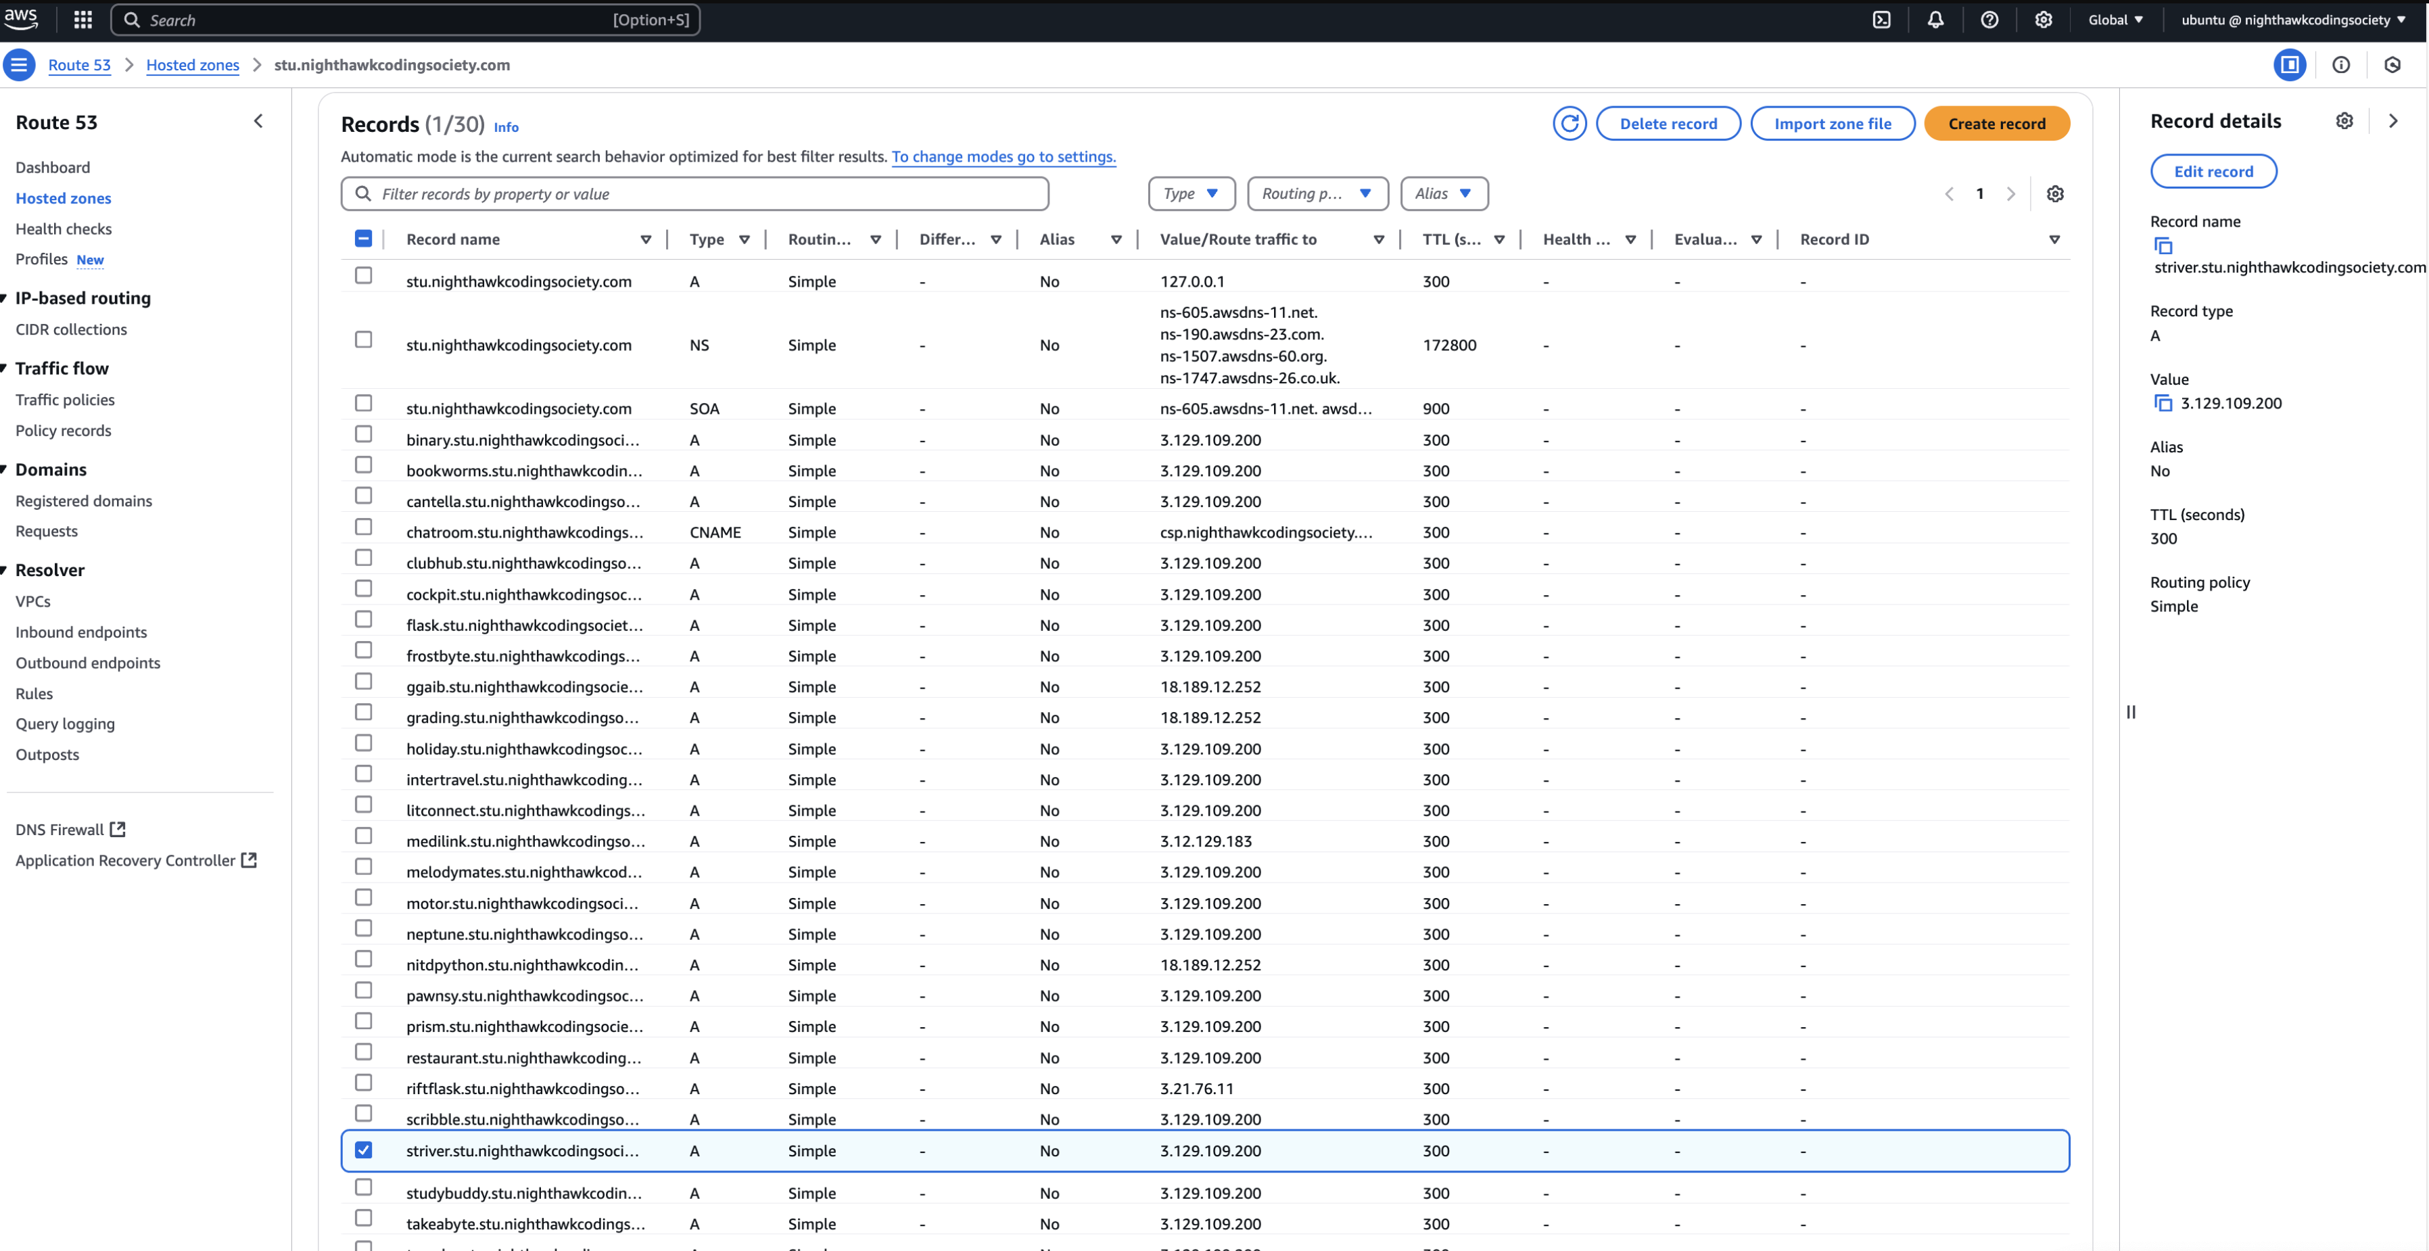Open the Alias filter dropdown

coord(1444,193)
